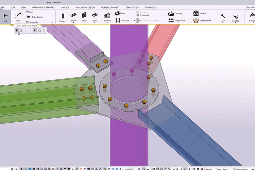Select the Assembly command

click(32, 22)
